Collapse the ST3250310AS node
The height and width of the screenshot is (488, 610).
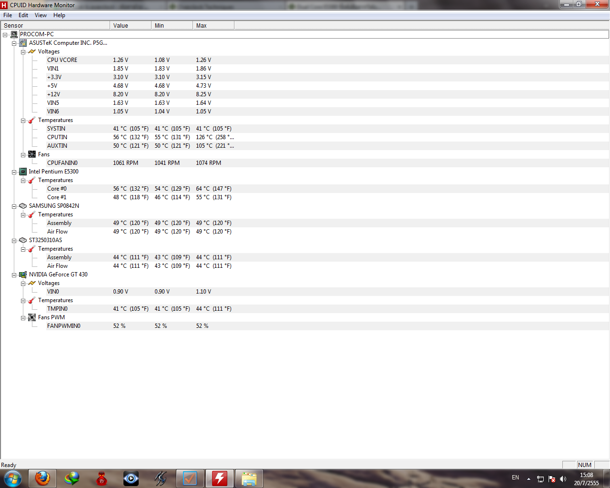pos(14,241)
